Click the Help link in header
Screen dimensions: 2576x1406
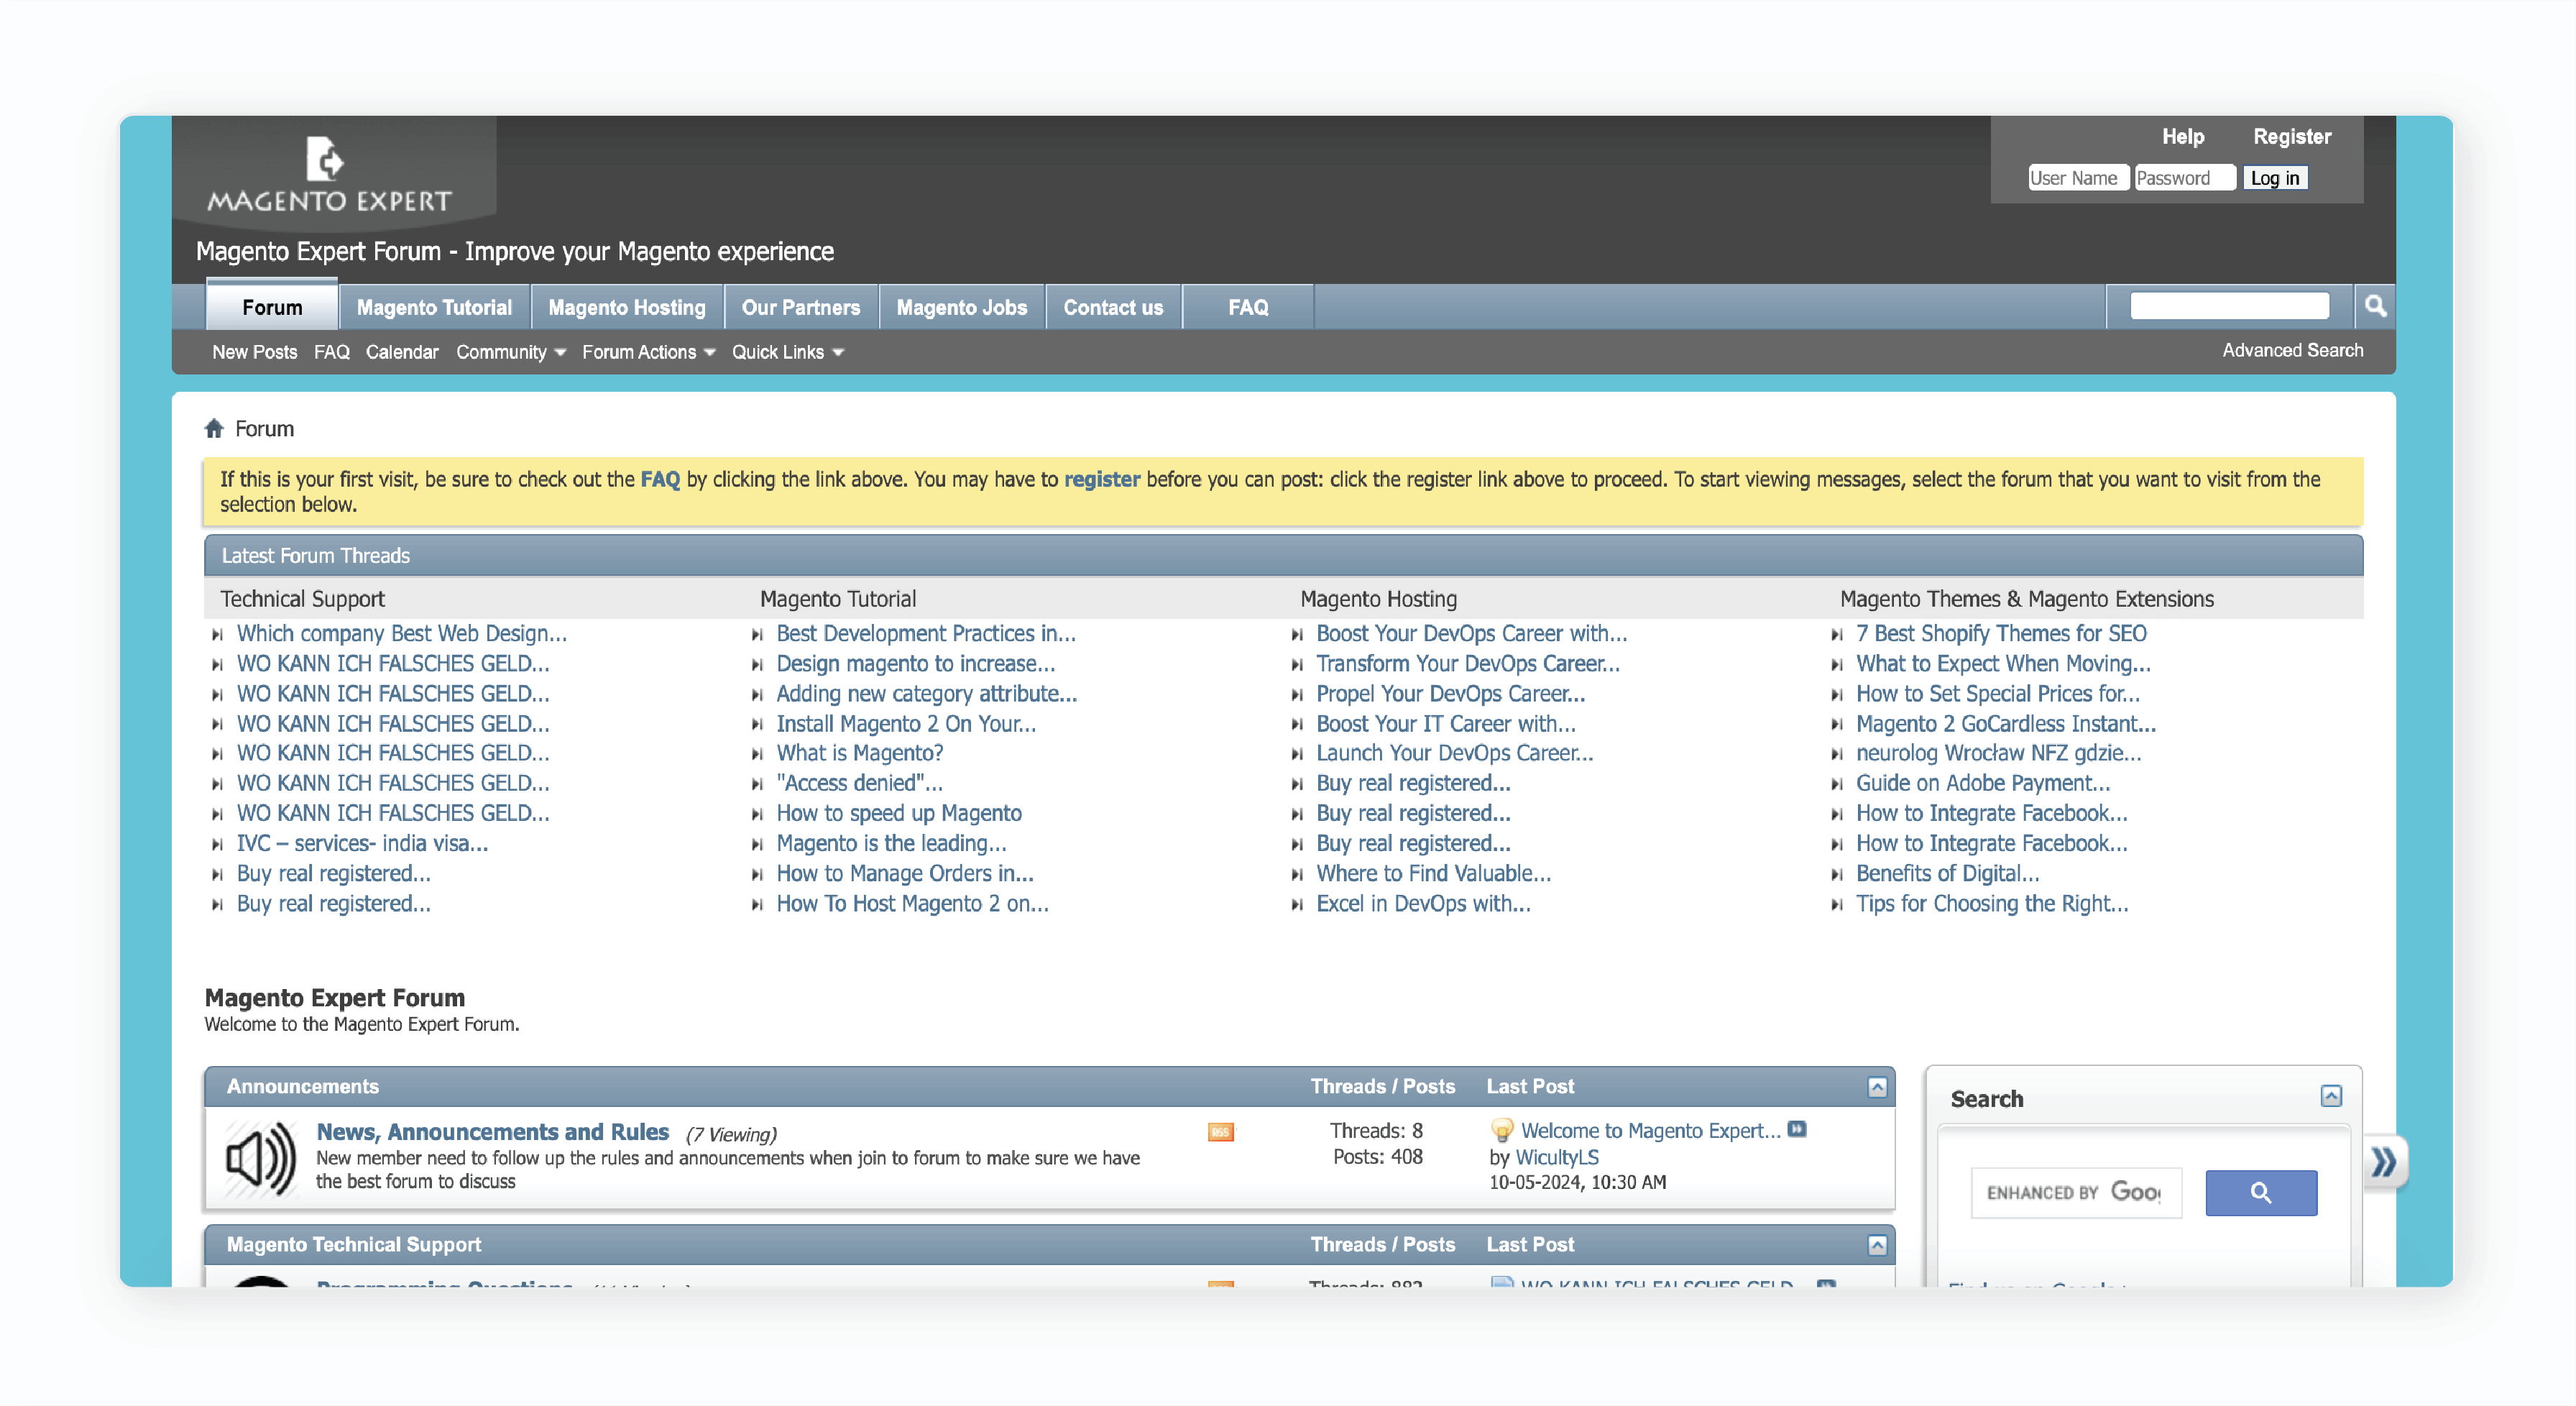click(2182, 137)
